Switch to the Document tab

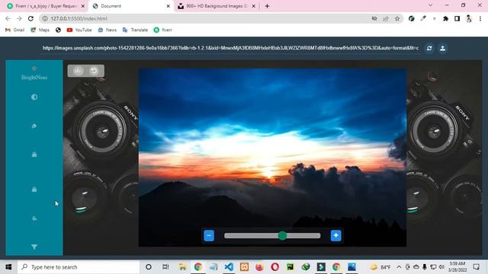click(131, 6)
